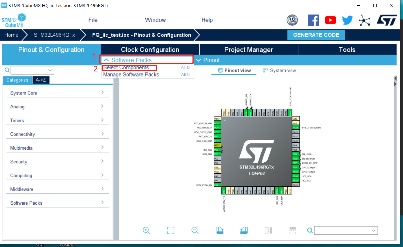The image size is (403, 247).
Task: Expand the Security category
Action: click(x=57, y=162)
